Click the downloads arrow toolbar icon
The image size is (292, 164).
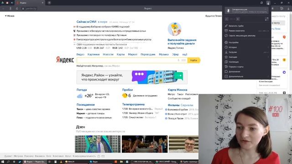tap(288, 9)
